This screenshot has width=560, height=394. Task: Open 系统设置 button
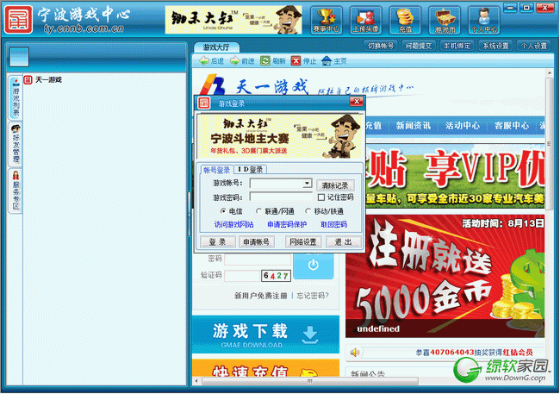[495, 46]
